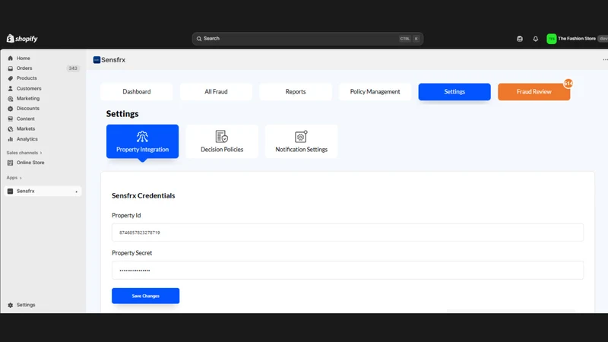The image size is (608, 342).
Task: Click the green store avatar
Action: (x=552, y=39)
